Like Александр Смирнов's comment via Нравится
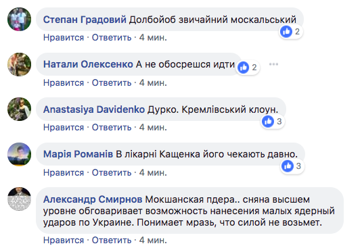This screenshot has width=362, height=250. pos(64,241)
